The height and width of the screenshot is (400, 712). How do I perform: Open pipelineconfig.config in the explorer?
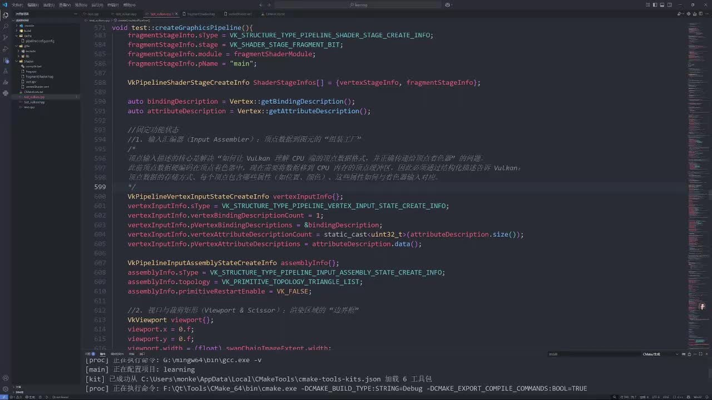coord(46,41)
